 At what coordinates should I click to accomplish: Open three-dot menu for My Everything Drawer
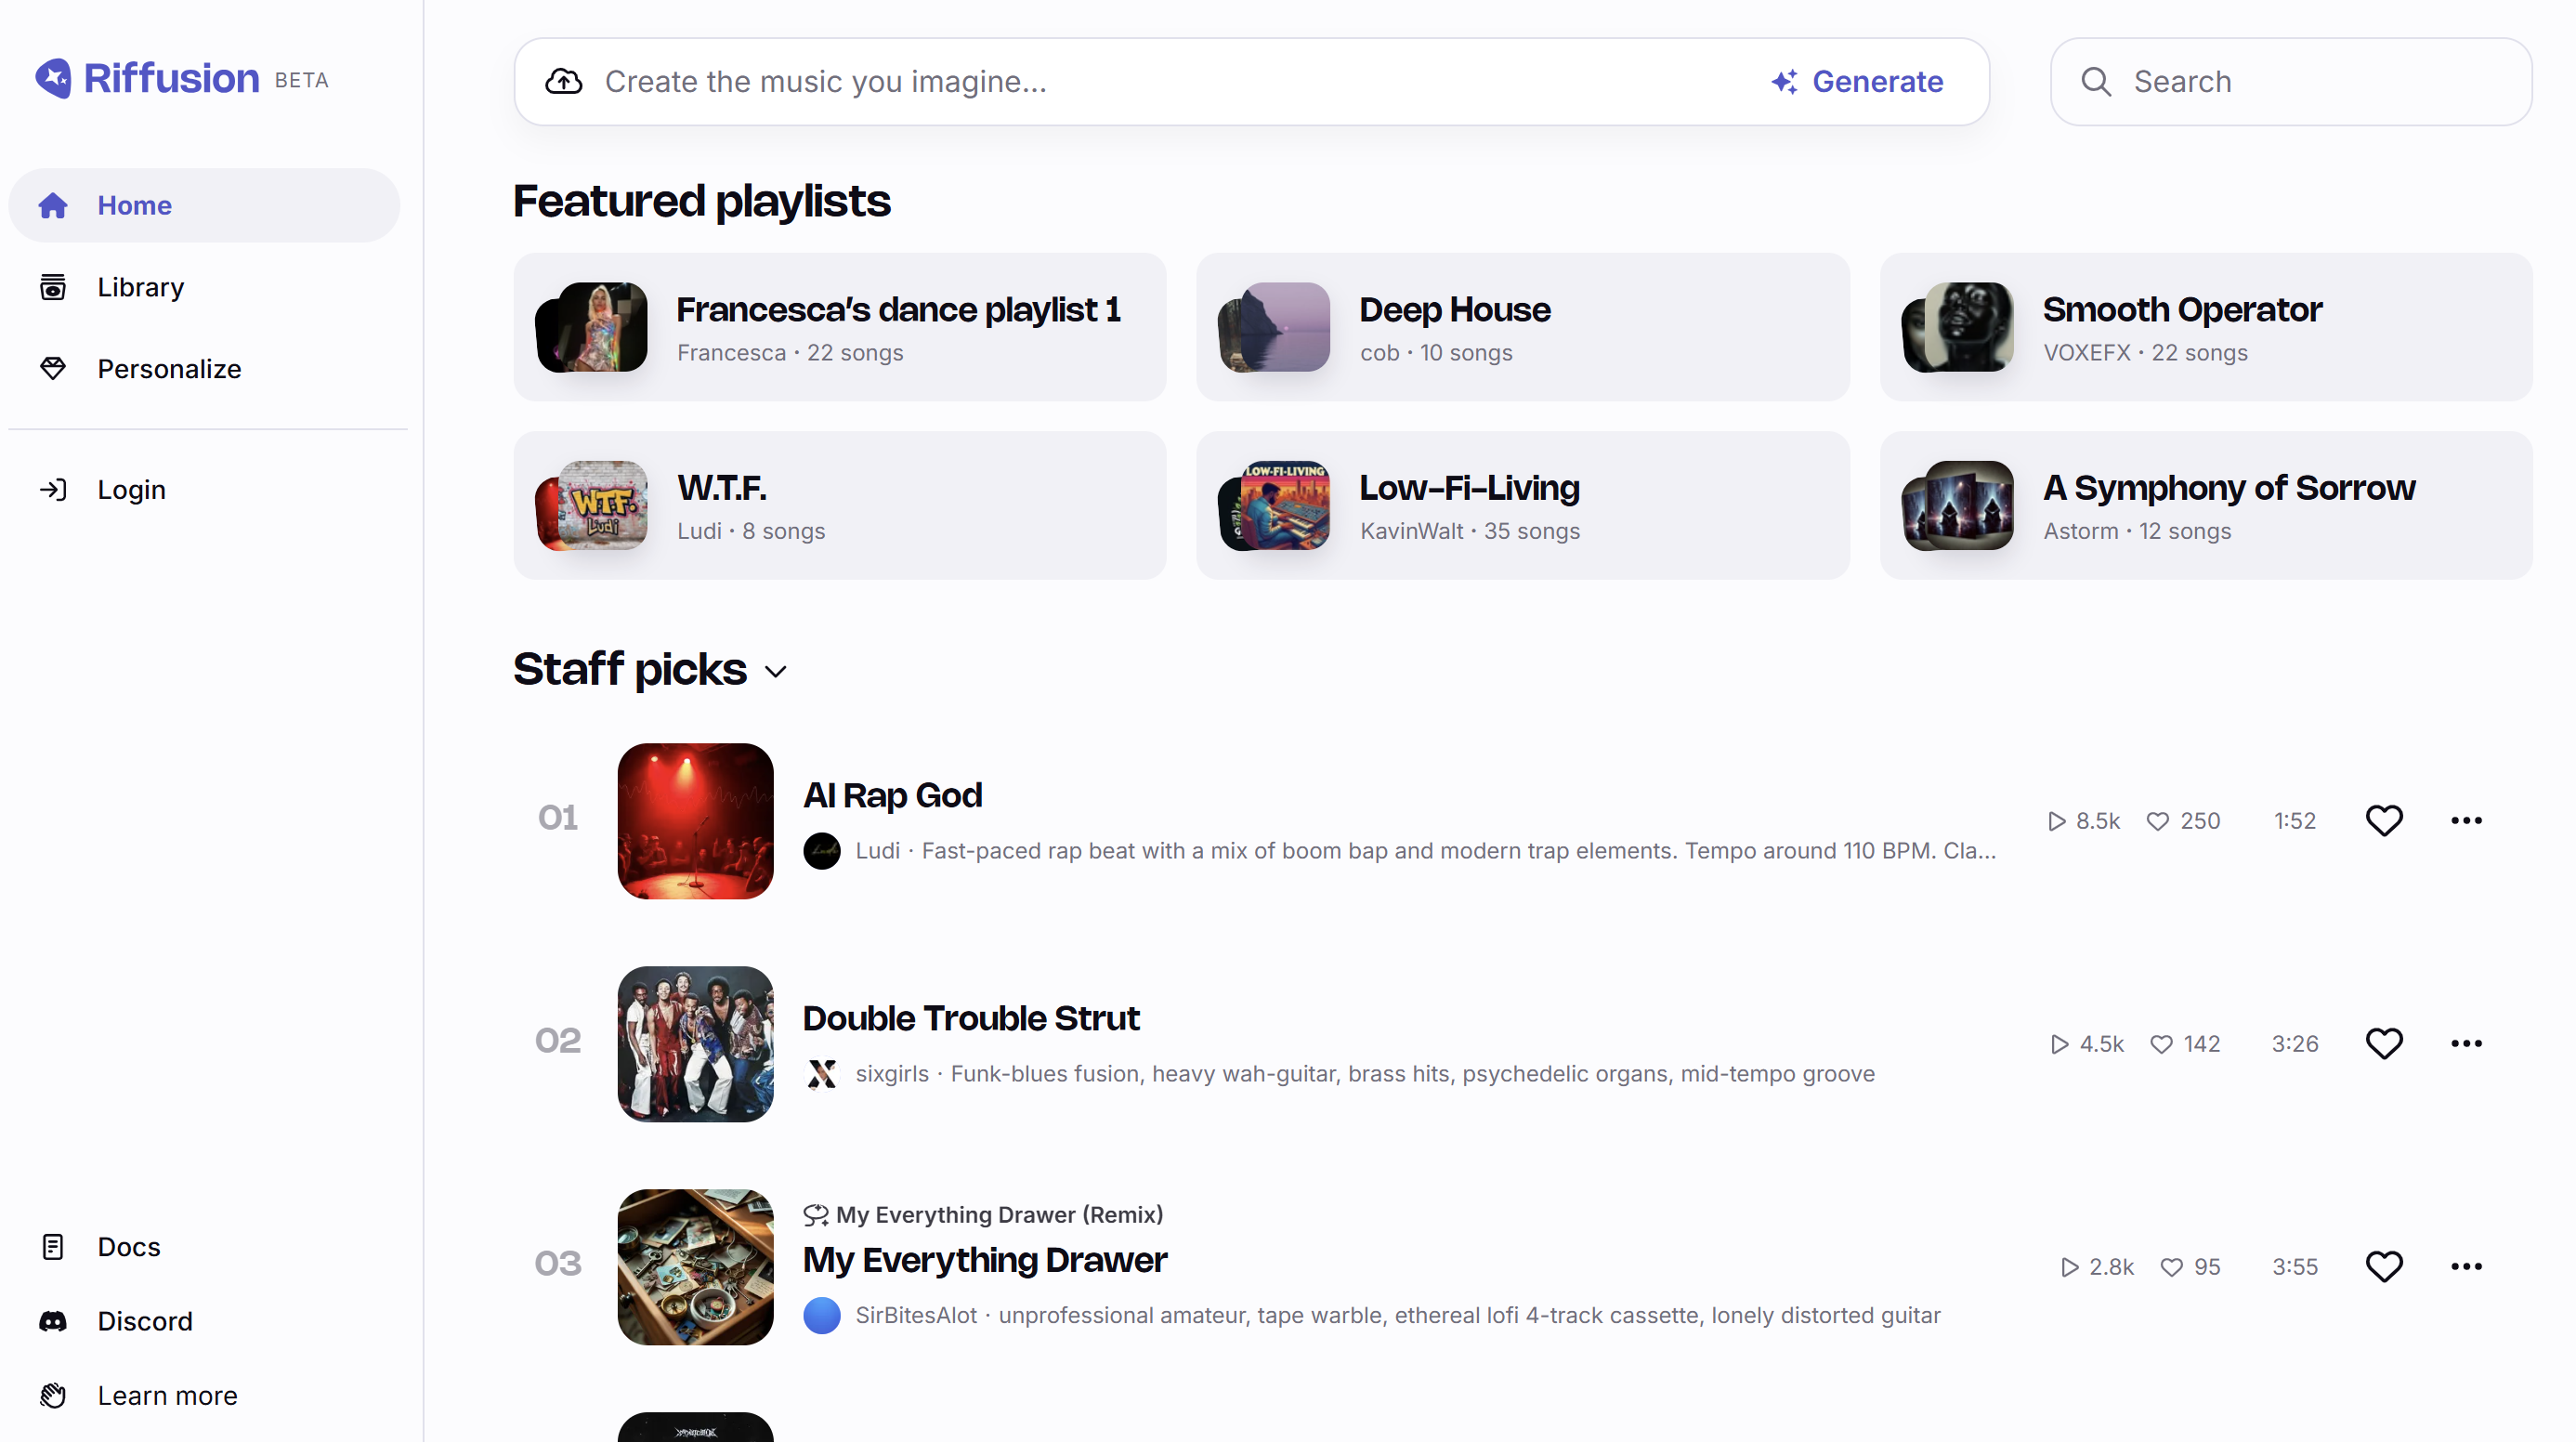pos(2466,1266)
